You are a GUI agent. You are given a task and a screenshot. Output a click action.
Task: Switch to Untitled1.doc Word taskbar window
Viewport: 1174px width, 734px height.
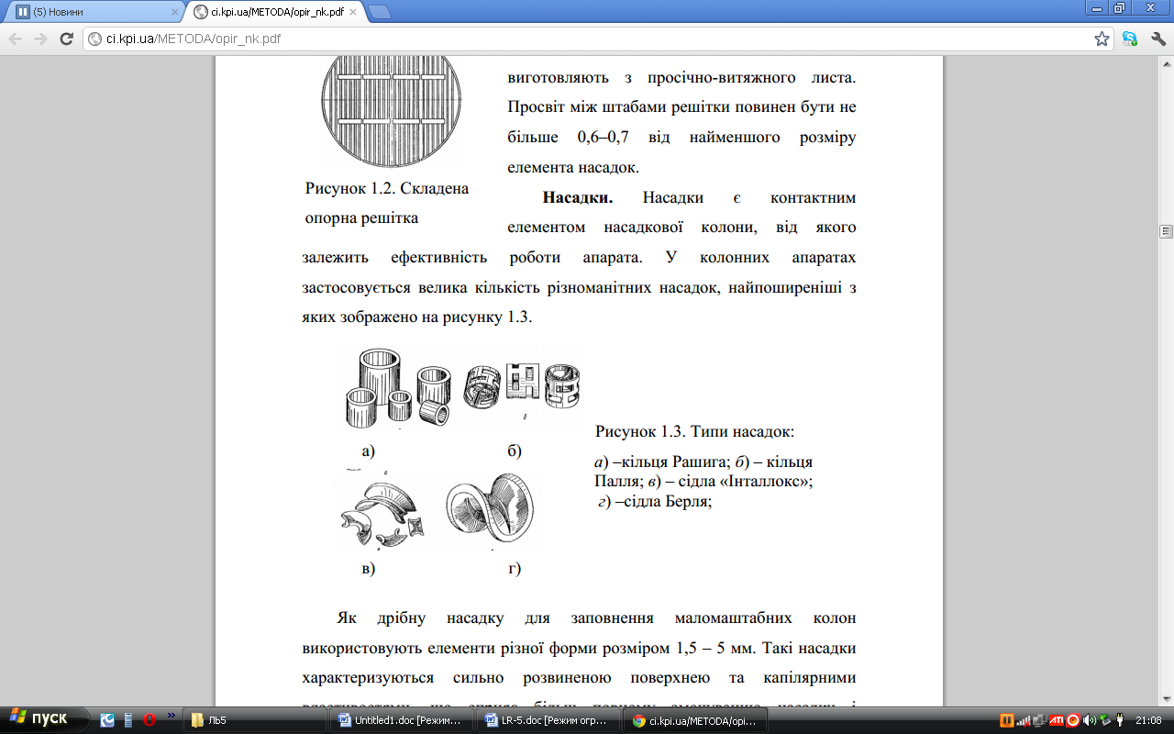[401, 720]
